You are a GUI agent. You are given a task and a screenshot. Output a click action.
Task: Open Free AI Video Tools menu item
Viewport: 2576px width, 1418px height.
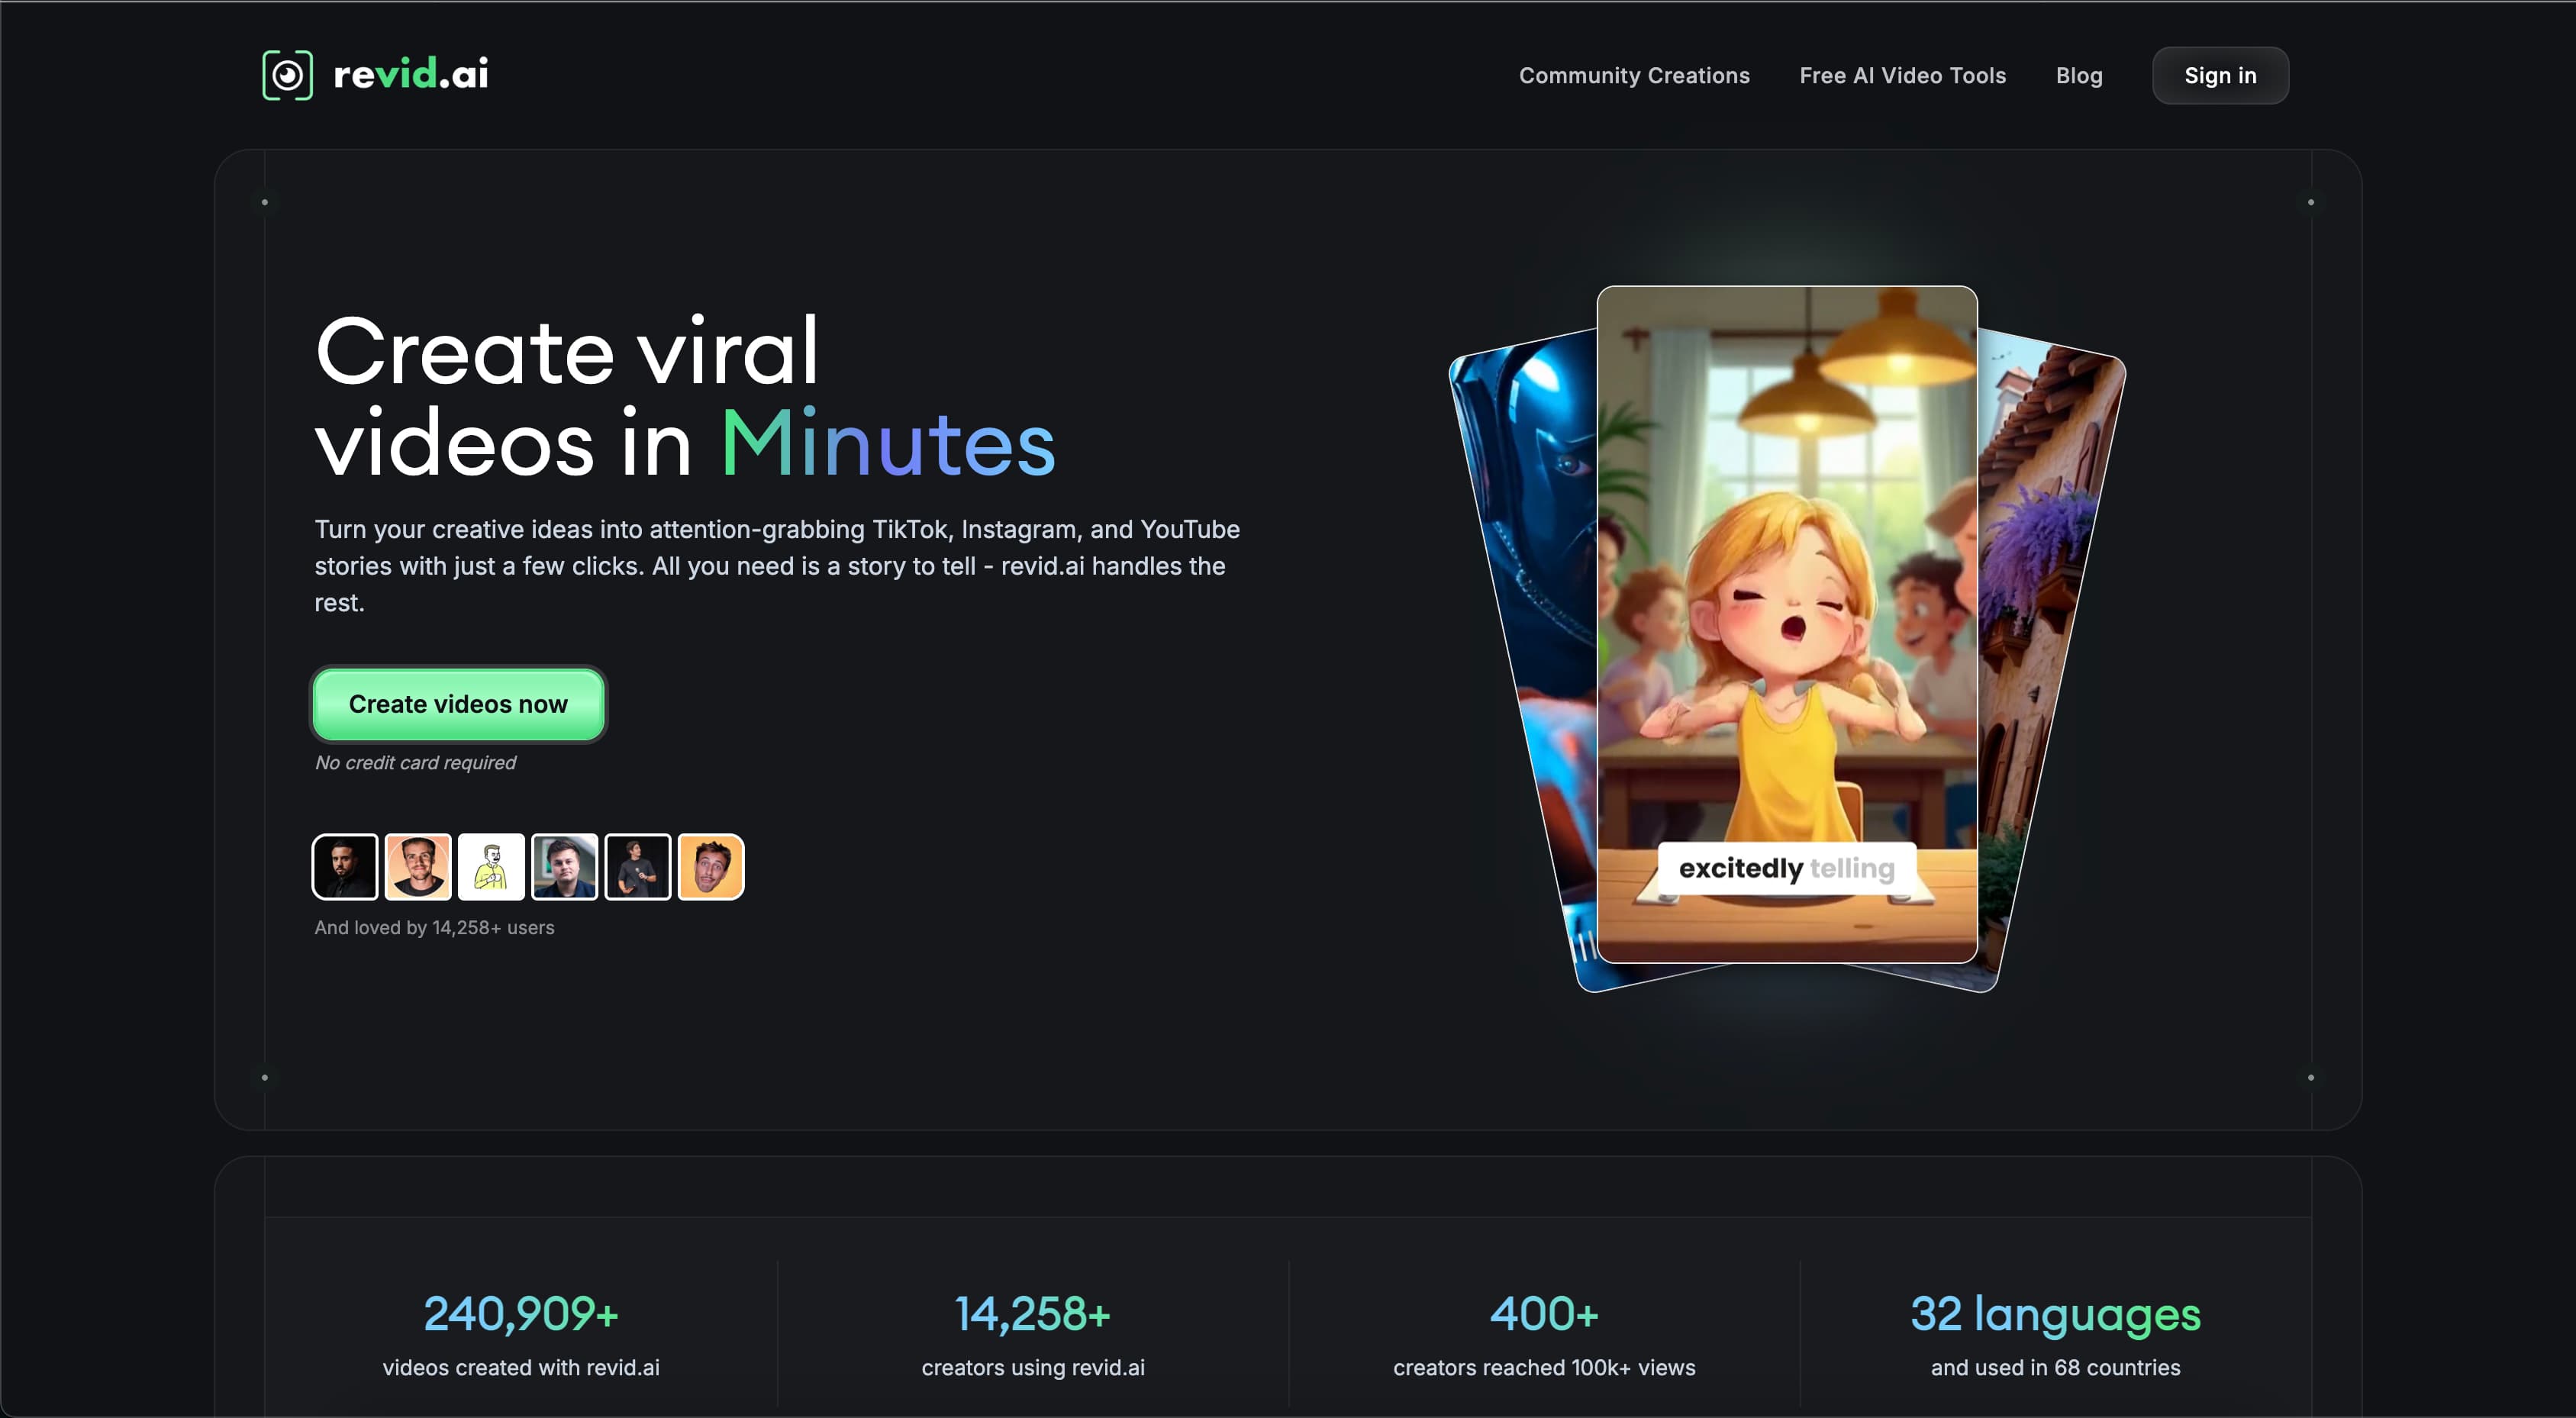tap(1902, 76)
